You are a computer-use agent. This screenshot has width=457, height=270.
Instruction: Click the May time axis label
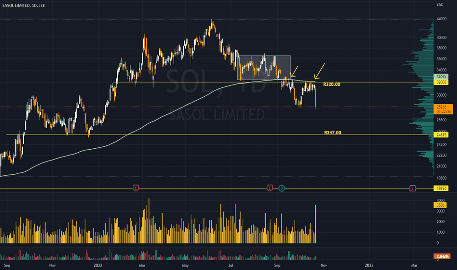(185, 265)
